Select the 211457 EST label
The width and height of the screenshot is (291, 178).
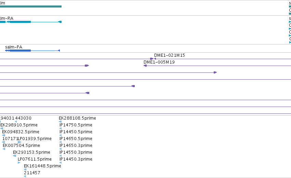pos(32,173)
